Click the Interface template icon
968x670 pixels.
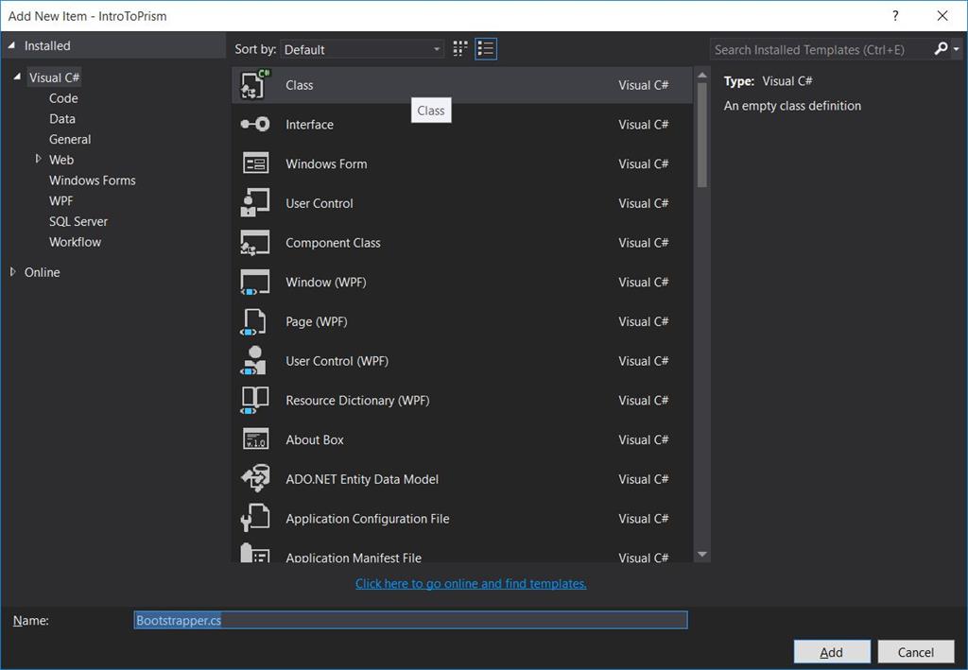(x=255, y=125)
